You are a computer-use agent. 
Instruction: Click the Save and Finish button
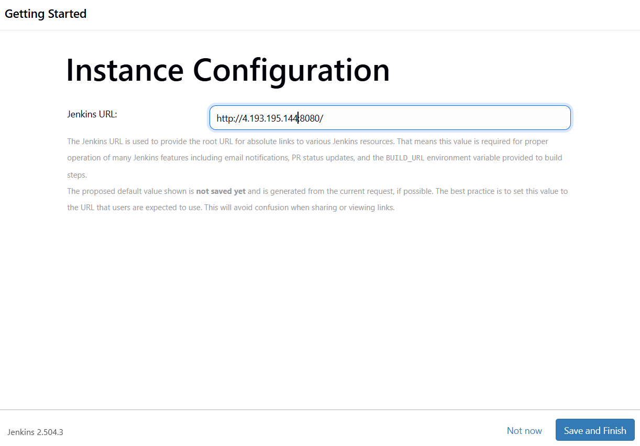(x=594, y=430)
